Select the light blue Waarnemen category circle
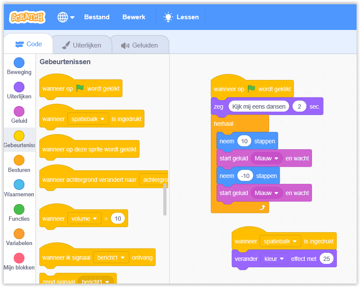This screenshot has width=360, height=287. pyautogui.click(x=19, y=185)
